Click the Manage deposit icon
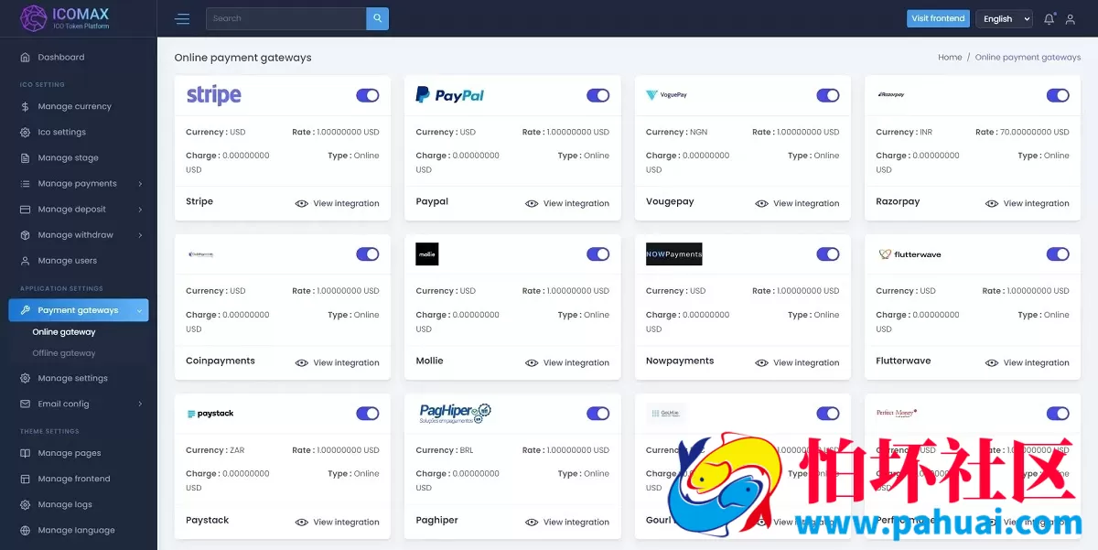 click(25, 209)
